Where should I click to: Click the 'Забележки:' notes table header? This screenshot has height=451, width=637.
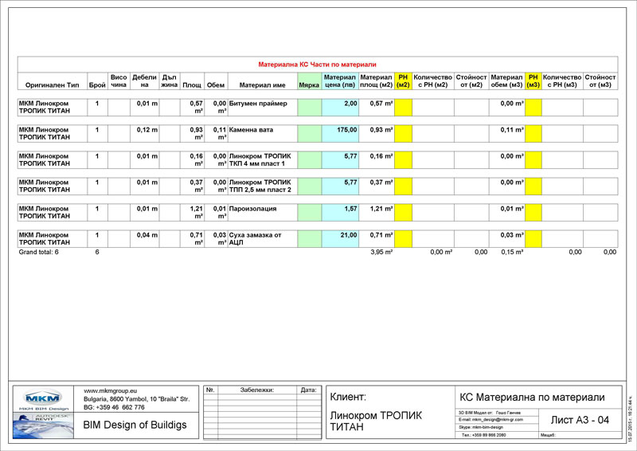257,390
